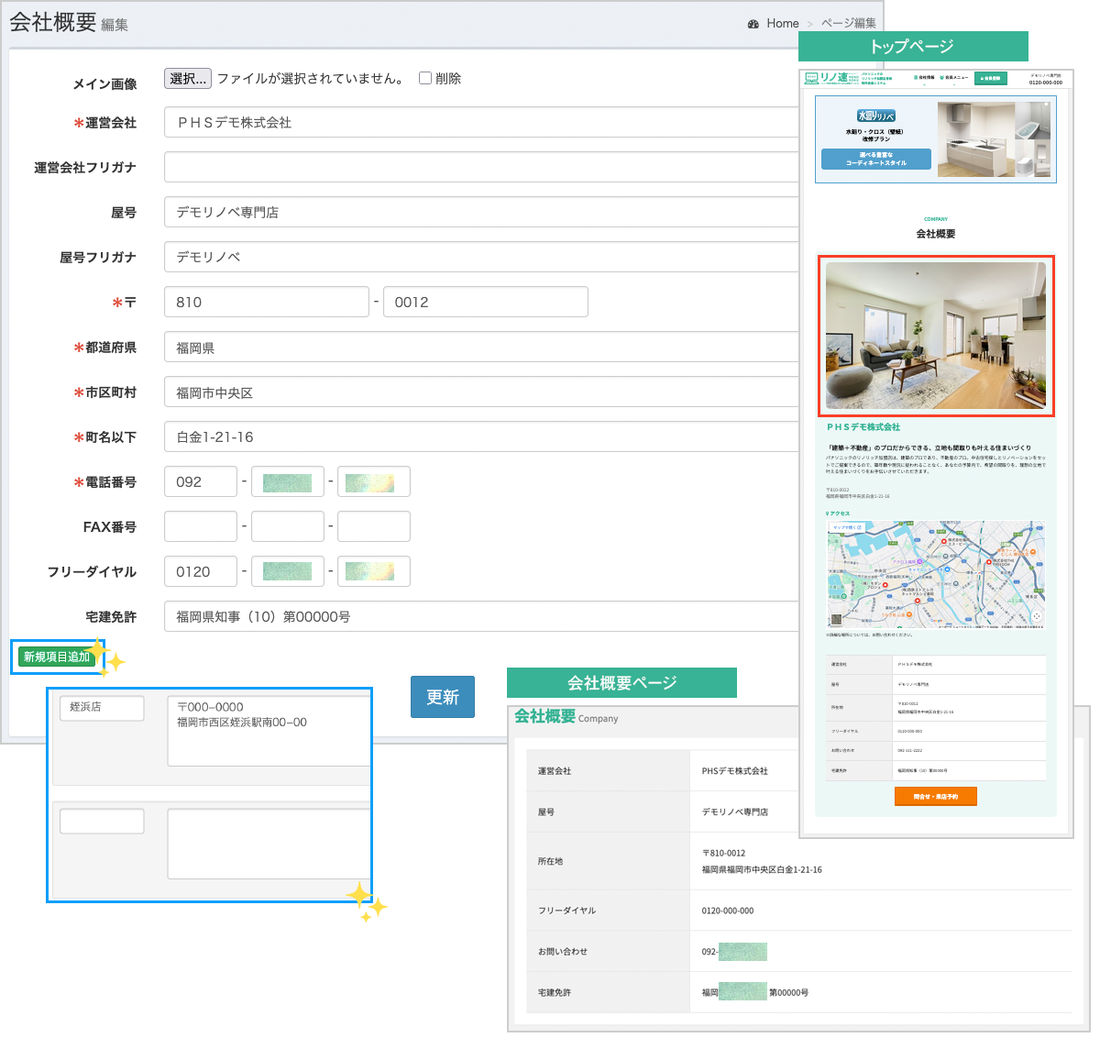Click the orange 問合せ・来店予約 button
Viewport: 1100px width, 1049px height.
point(936,797)
